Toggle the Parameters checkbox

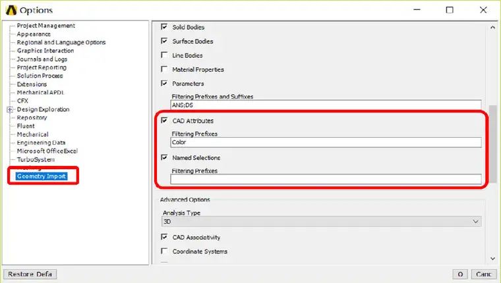[x=164, y=84]
